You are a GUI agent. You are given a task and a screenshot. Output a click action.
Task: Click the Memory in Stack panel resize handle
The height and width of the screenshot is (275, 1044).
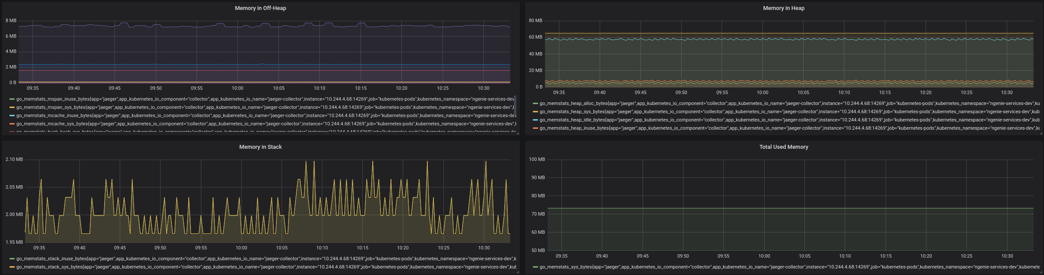tap(518, 272)
